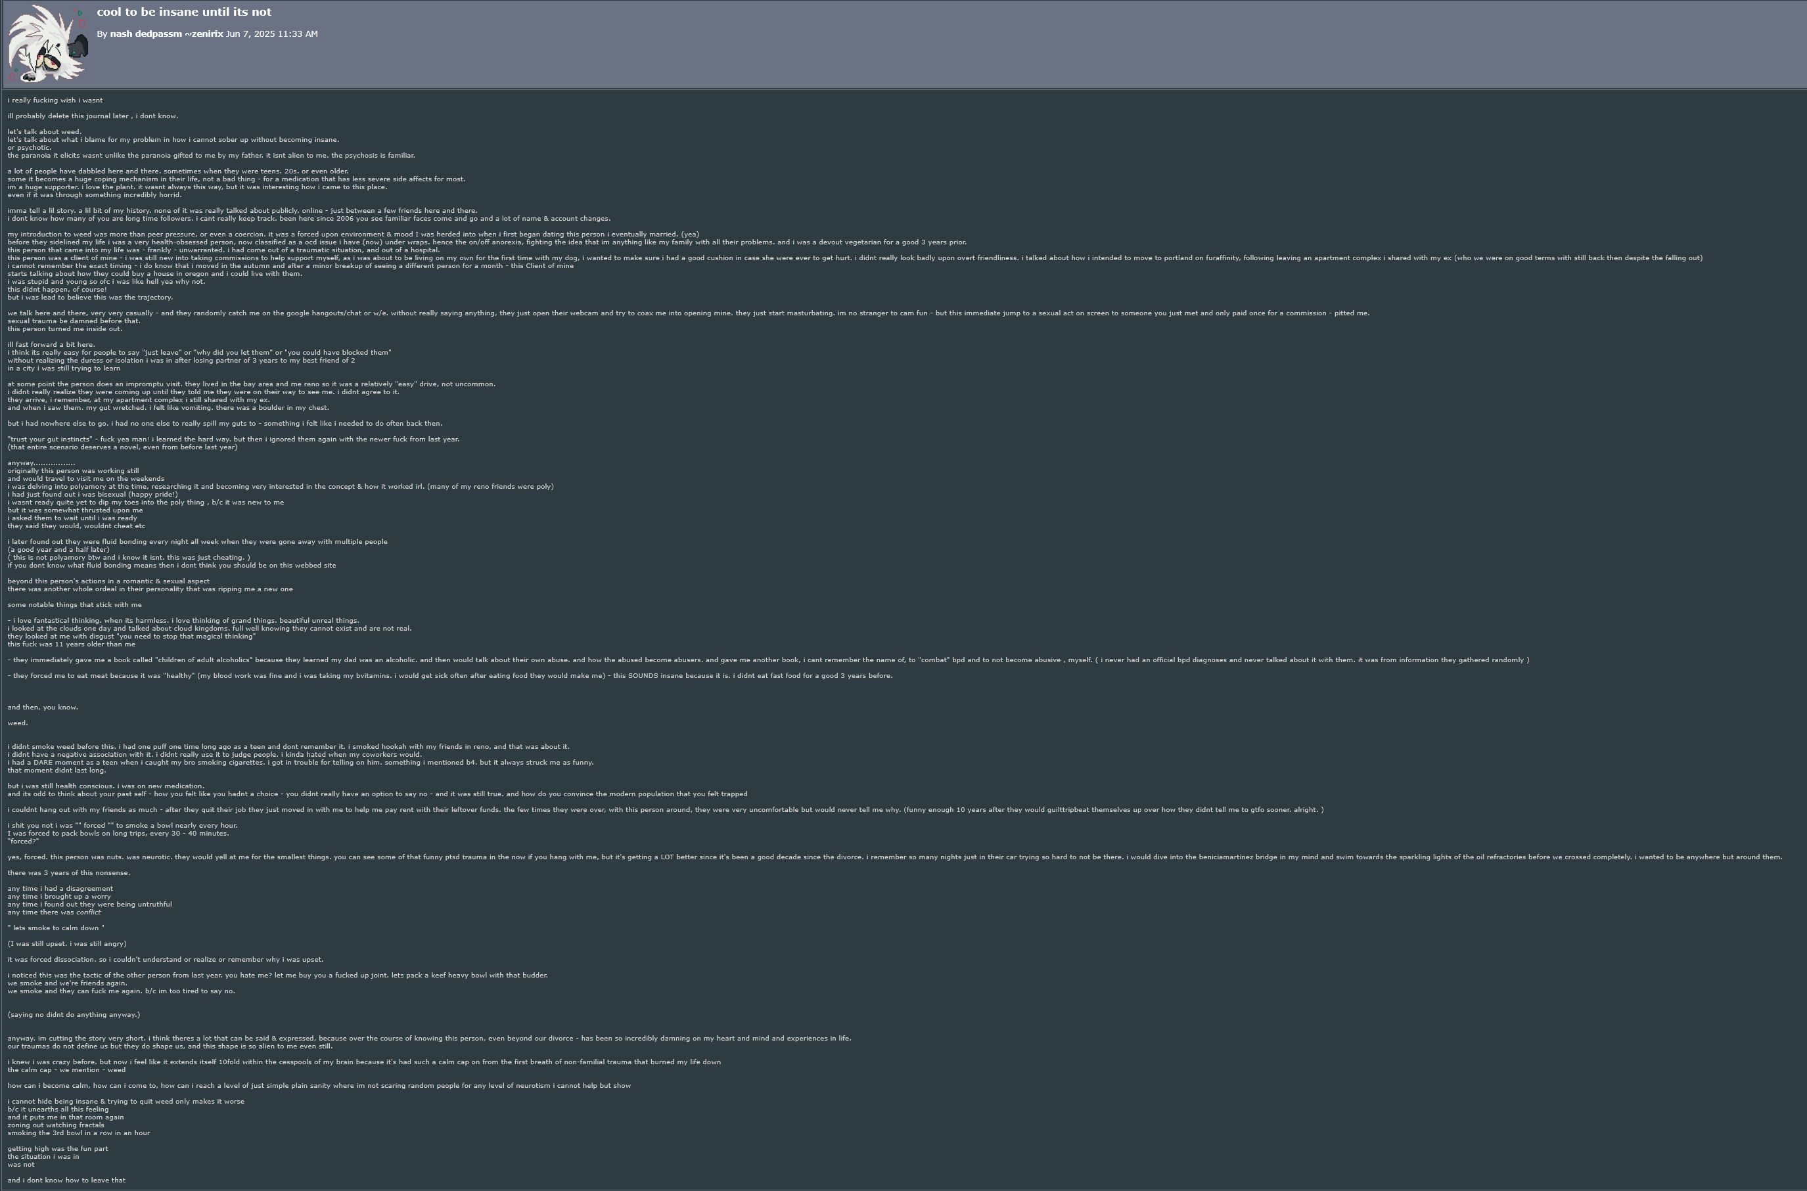Click the standalone 'weed.' line
This screenshot has height=1191, width=1807.
18,723
